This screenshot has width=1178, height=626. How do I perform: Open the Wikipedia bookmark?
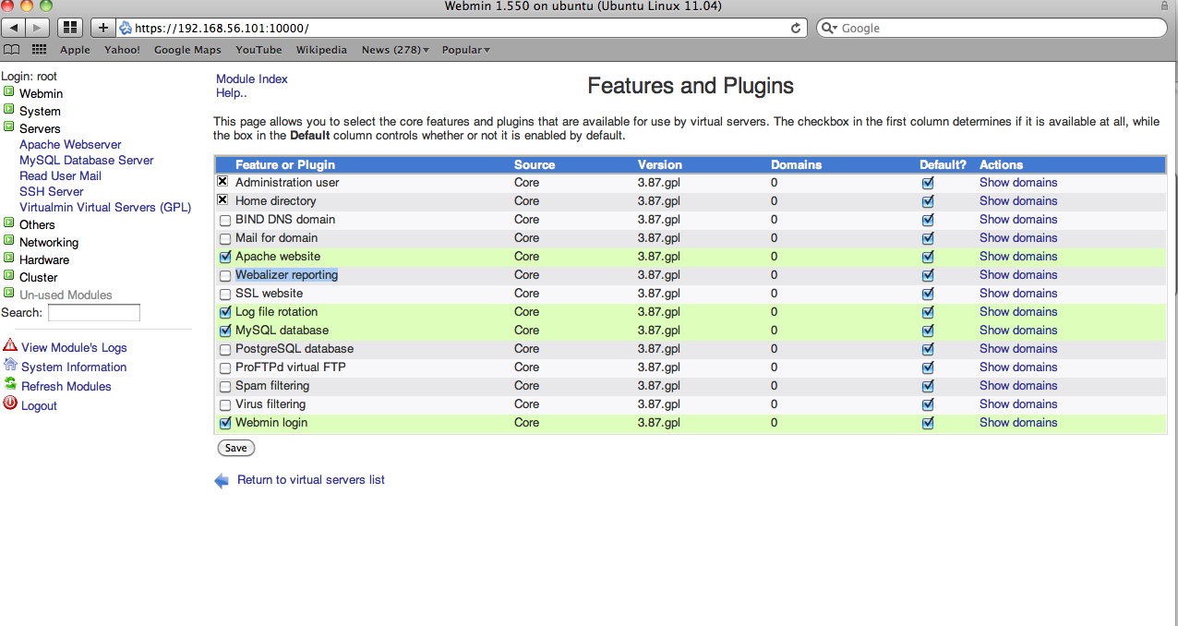tap(321, 50)
